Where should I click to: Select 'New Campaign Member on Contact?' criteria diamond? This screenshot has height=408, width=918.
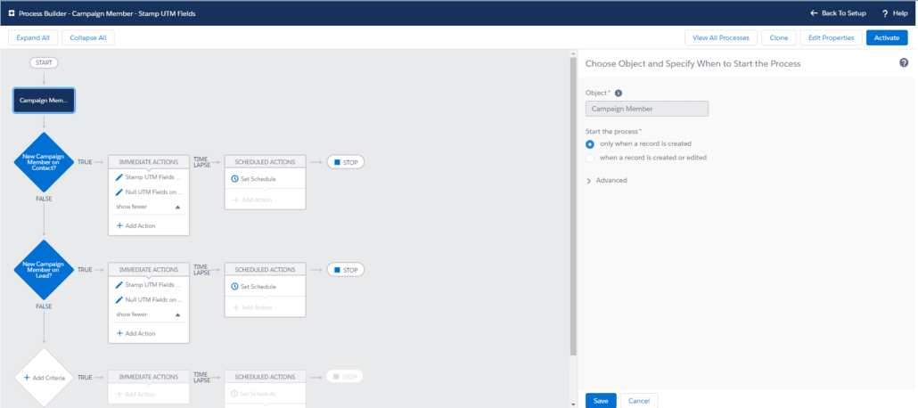[44, 162]
